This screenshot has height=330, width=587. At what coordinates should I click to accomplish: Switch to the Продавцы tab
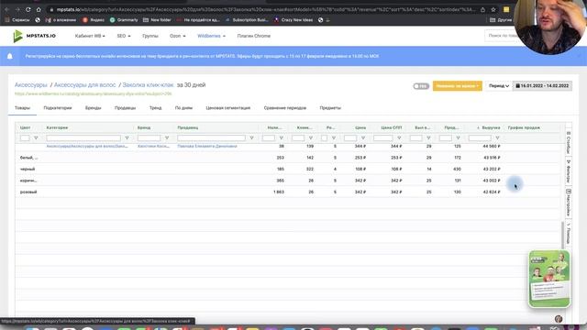125,108
